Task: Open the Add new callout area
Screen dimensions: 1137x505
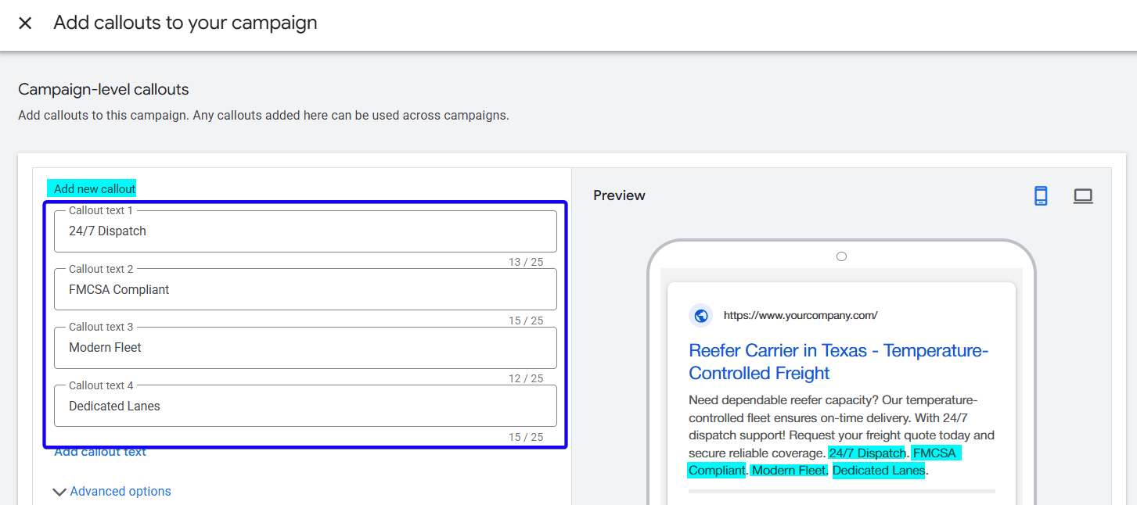Action: 92,188
